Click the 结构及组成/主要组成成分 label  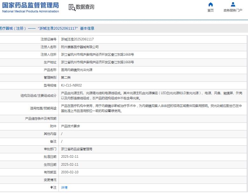click(38, 96)
